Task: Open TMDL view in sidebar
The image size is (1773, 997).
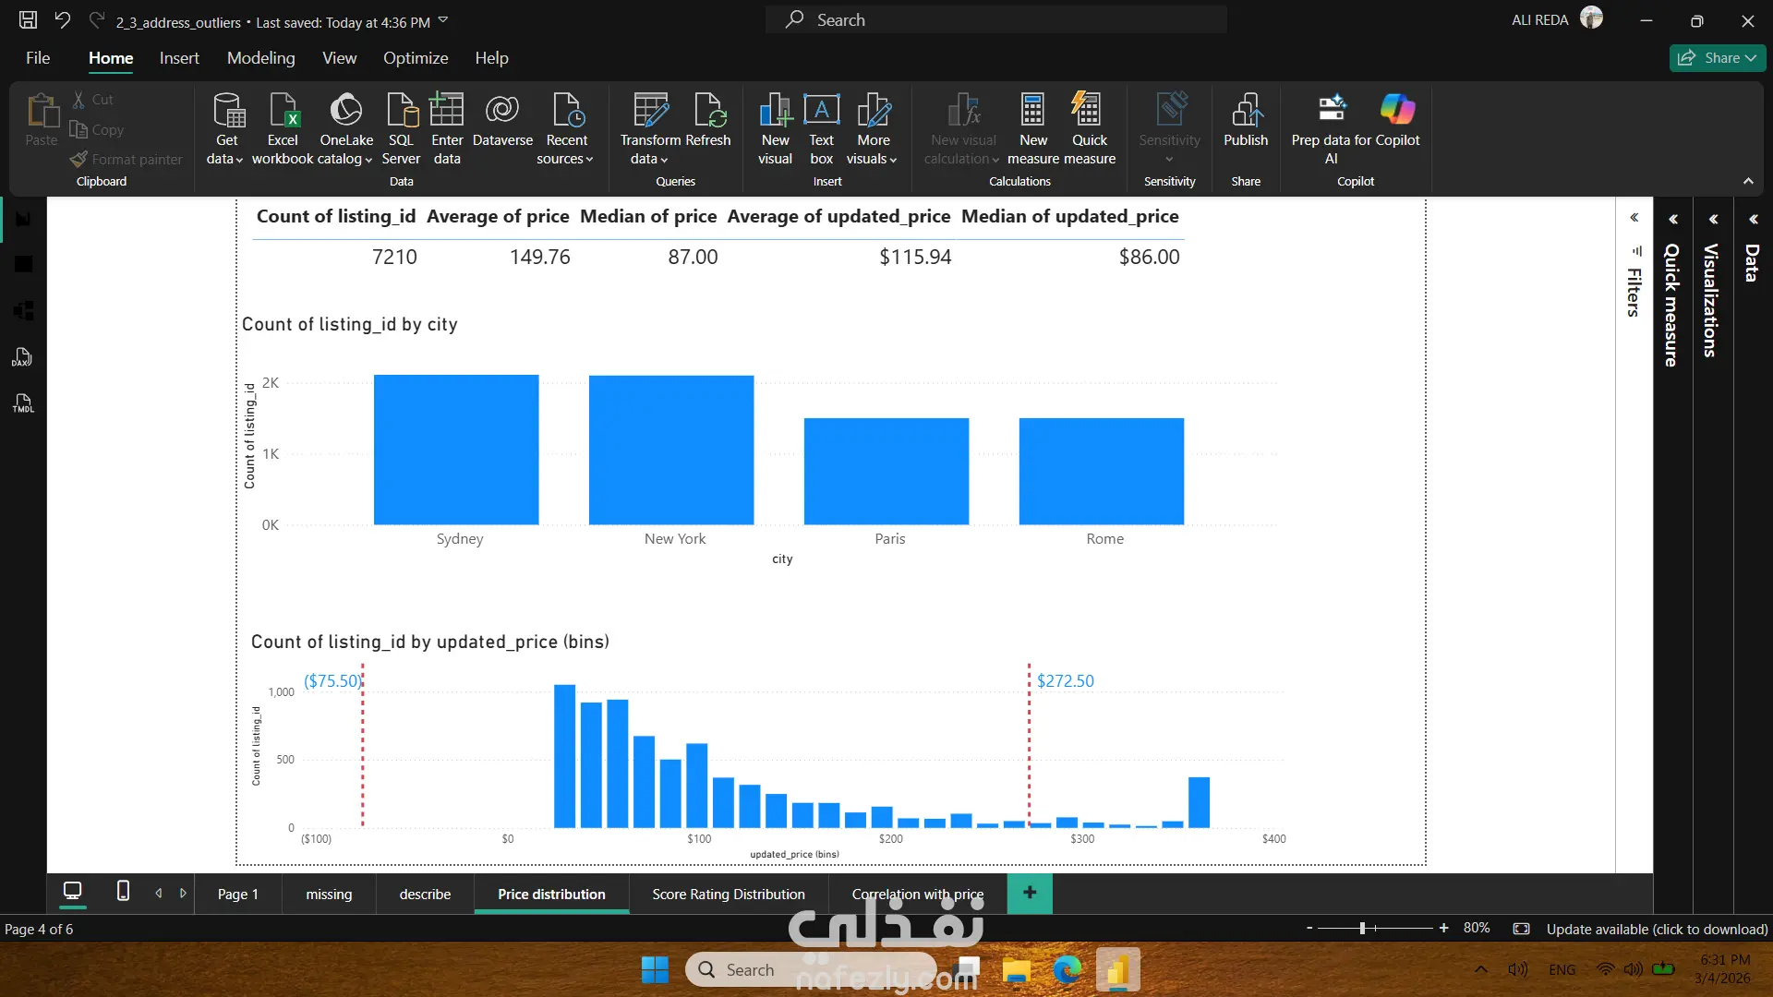Action: click(x=23, y=403)
